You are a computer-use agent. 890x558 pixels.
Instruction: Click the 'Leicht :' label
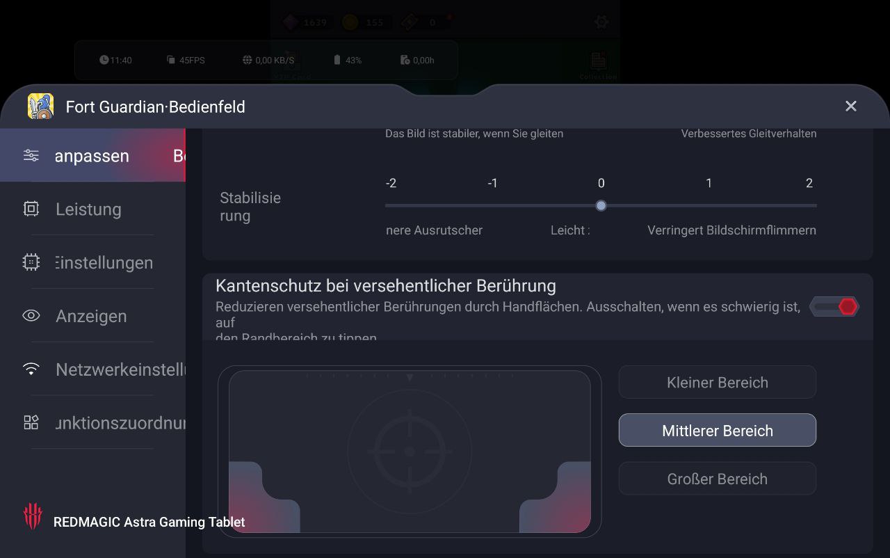(x=570, y=230)
